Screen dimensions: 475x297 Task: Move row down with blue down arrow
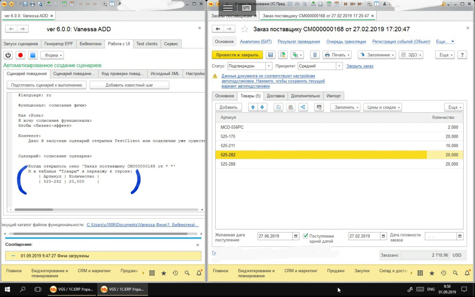(x=262, y=107)
